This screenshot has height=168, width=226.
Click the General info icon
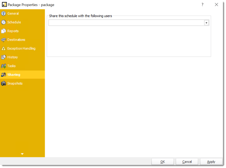pos(3,14)
